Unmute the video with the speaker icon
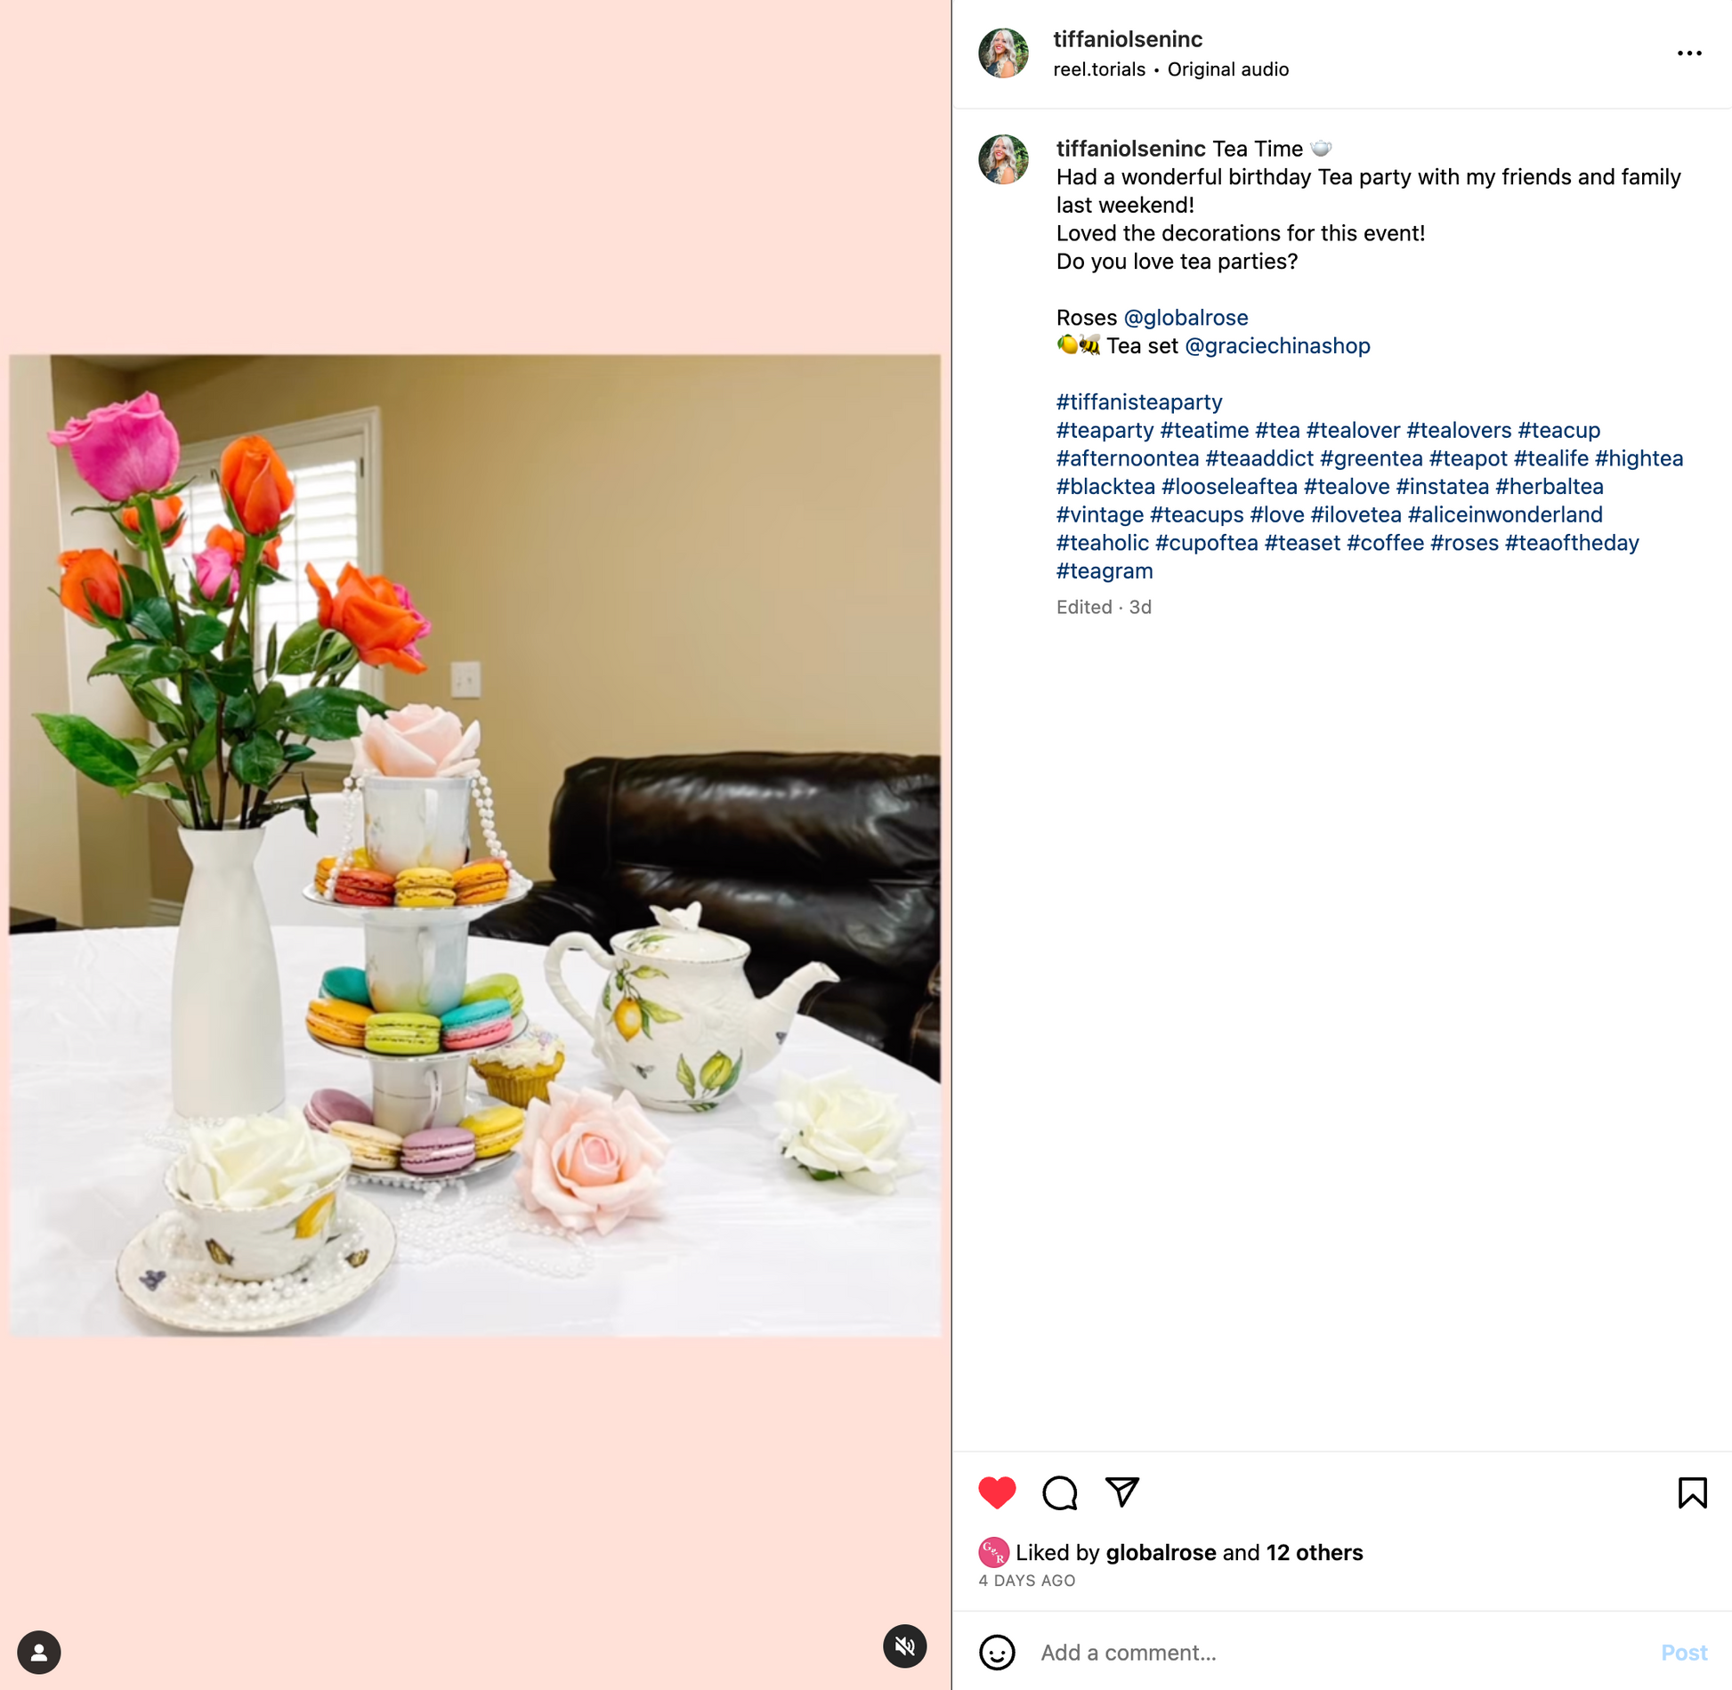 [905, 1646]
